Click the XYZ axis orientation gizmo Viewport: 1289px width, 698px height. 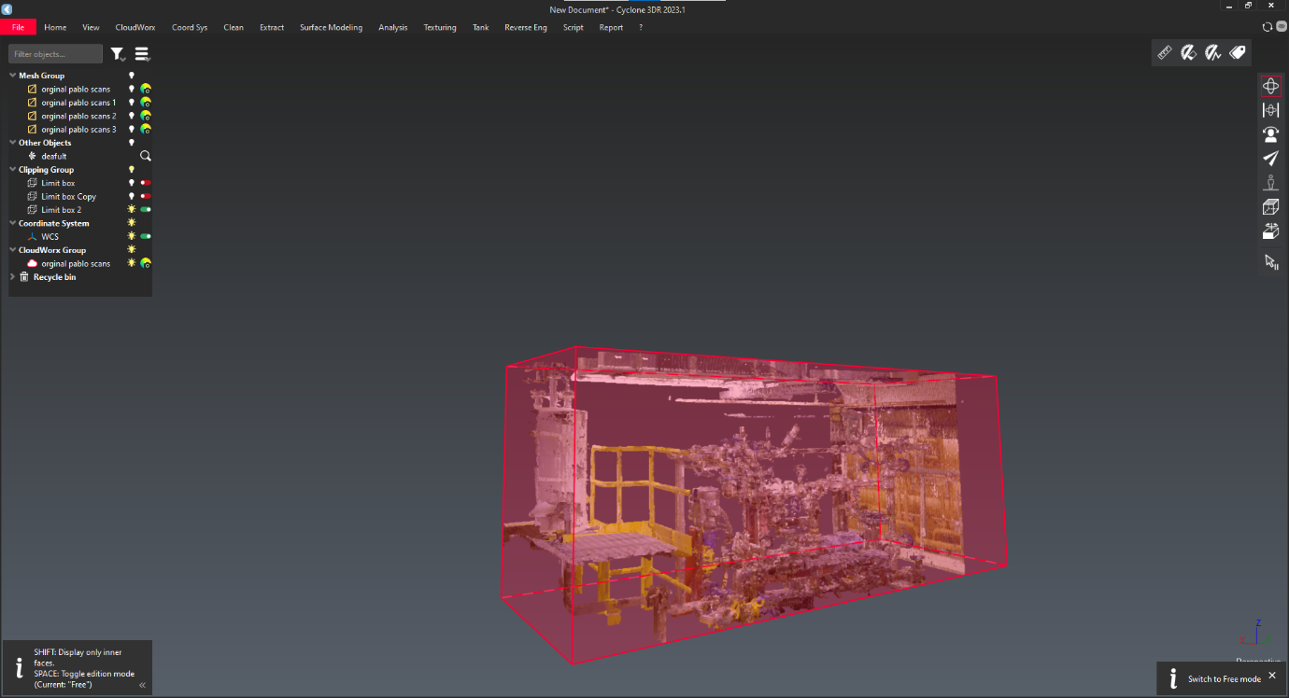pyautogui.click(x=1256, y=634)
